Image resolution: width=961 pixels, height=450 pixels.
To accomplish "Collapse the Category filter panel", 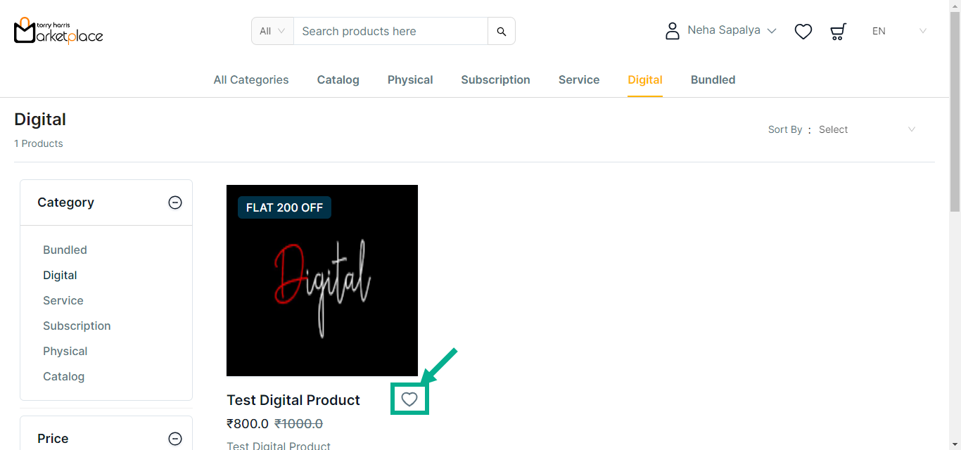I will click(x=175, y=202).
